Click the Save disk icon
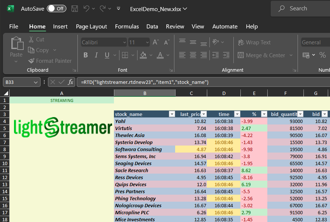 74,8
